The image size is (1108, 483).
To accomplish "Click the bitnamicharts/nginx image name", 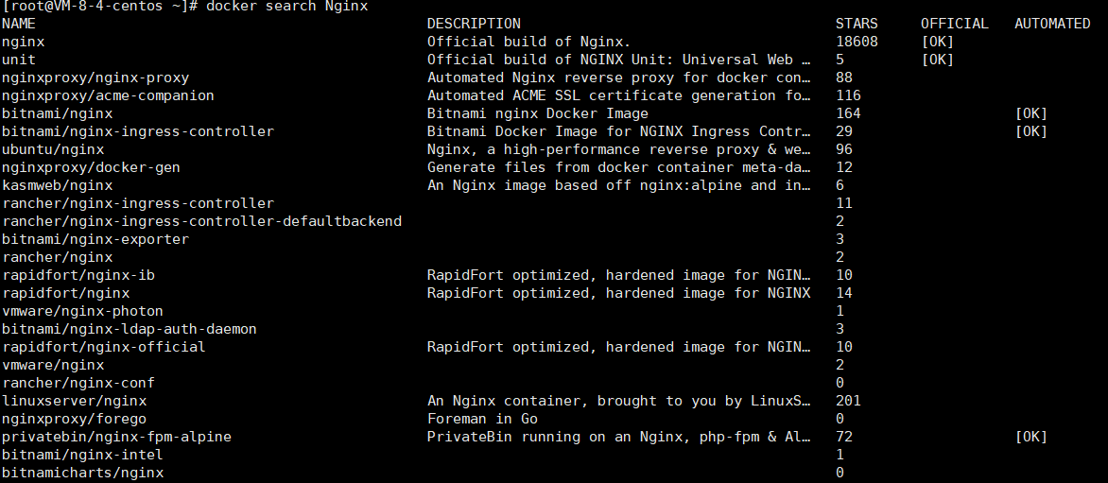I will click(82, 473).
